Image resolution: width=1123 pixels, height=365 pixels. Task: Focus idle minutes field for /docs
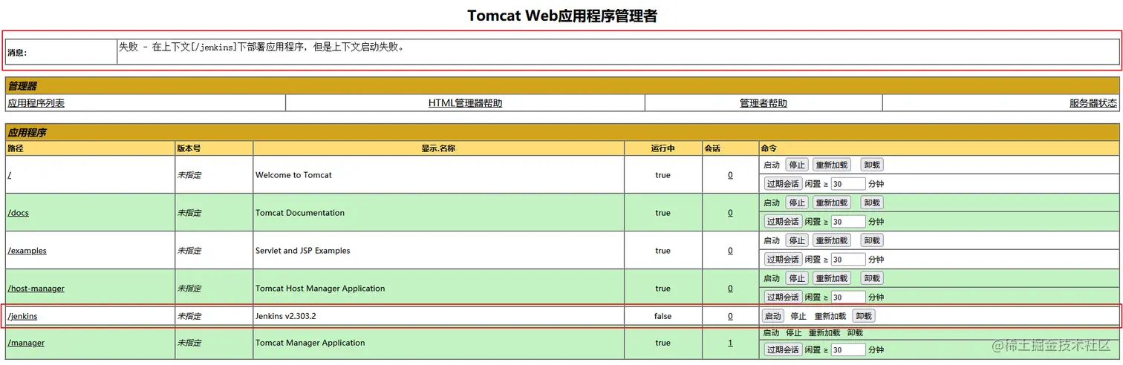pyautogui.click(x=848, y=221)
